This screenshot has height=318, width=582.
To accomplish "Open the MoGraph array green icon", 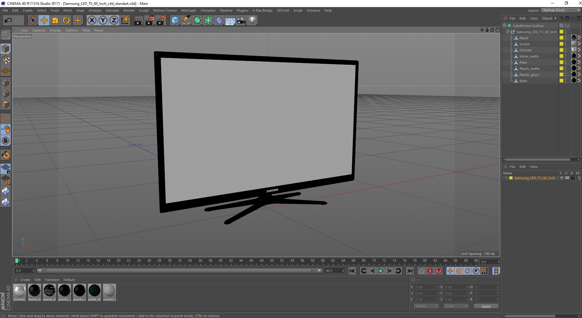I will (208, 21).
